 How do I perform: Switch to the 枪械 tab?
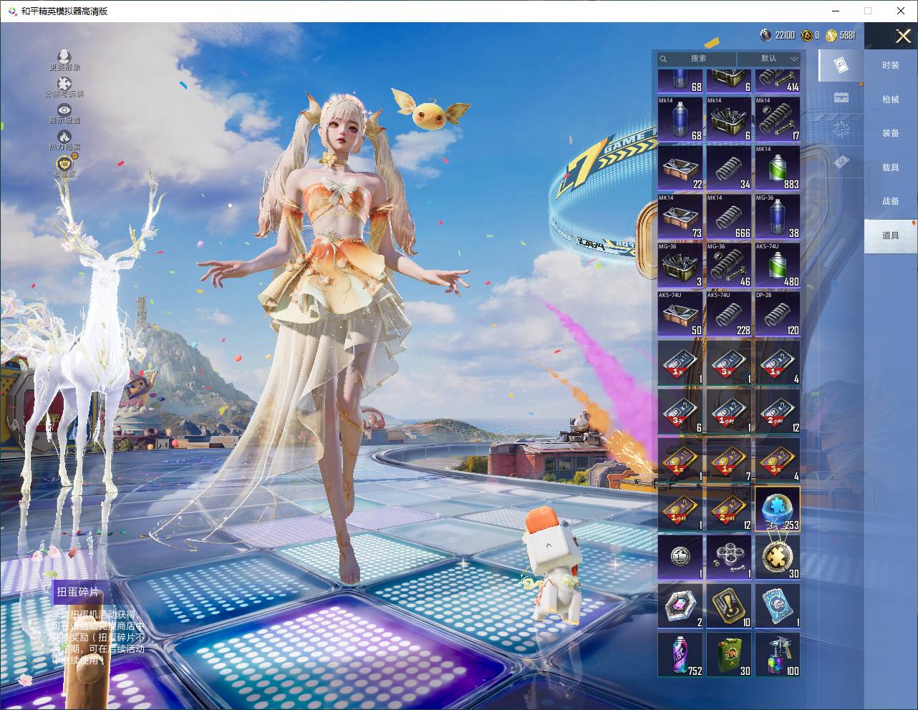click(x=890, y=99)
